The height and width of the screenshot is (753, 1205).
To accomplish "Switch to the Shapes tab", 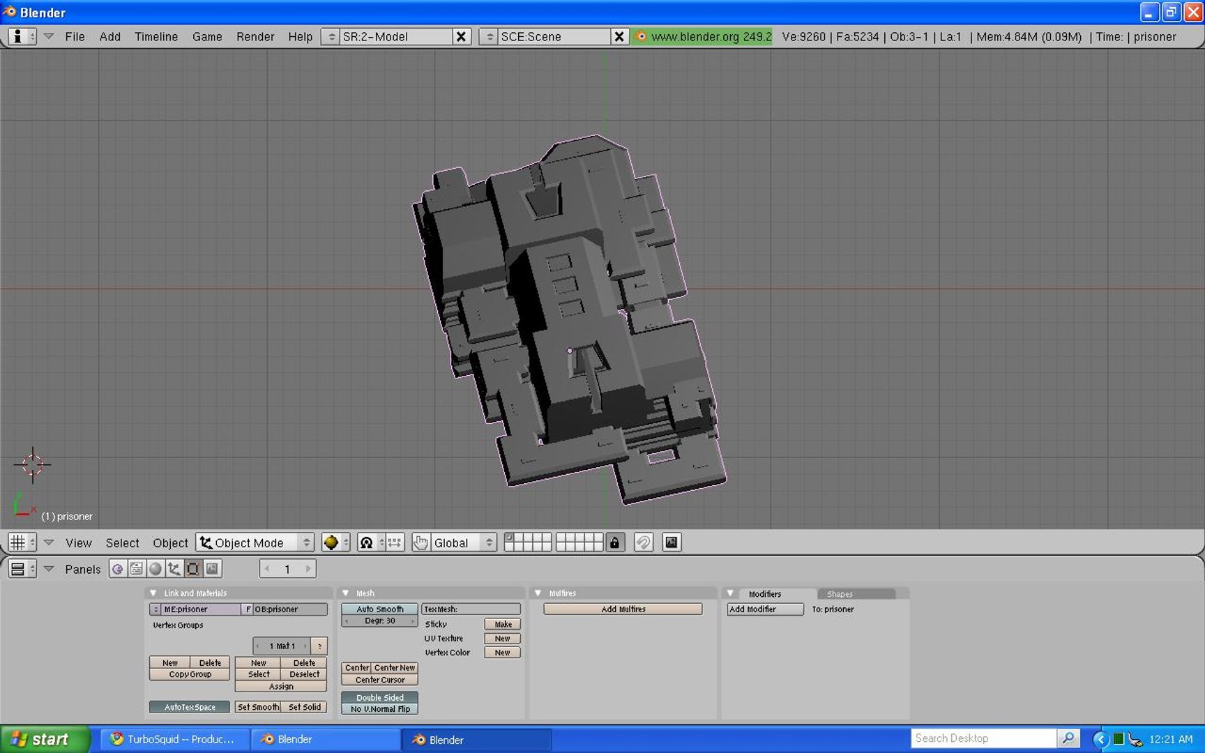I will (x=840, y=594).
